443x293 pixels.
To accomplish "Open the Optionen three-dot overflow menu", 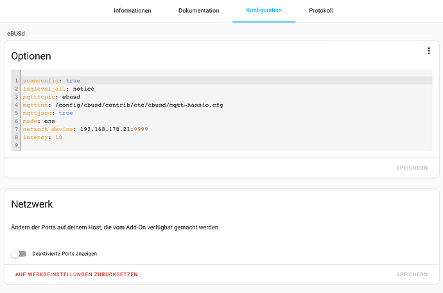I will coord(428,51).
